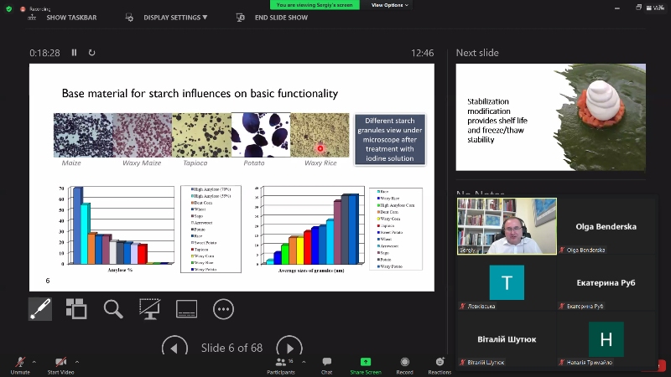Click the Potato starch microscope image
The width and height of the screenshot is (671, 377).
pos(261,135)
